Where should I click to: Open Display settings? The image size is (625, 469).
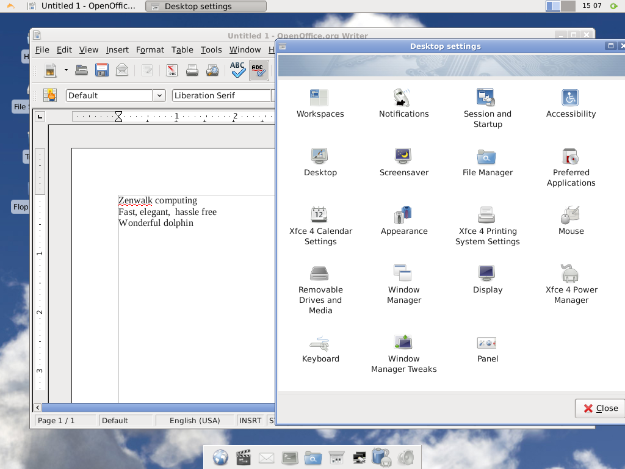pos(488,279)
